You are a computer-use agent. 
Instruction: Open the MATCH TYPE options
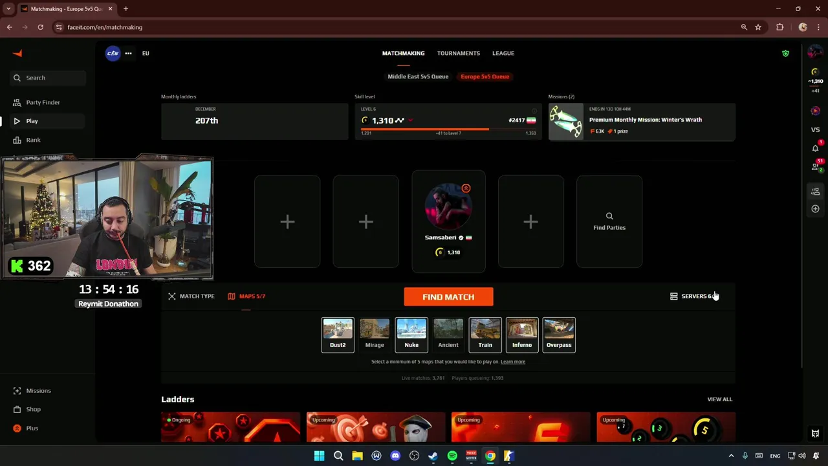pyautogui.click(x=191, y=296)
